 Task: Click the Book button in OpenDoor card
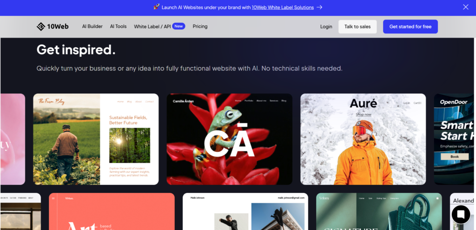pos(455,157)
